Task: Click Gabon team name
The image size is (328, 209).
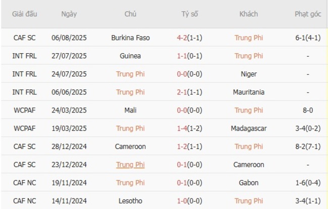Action: 249,183
